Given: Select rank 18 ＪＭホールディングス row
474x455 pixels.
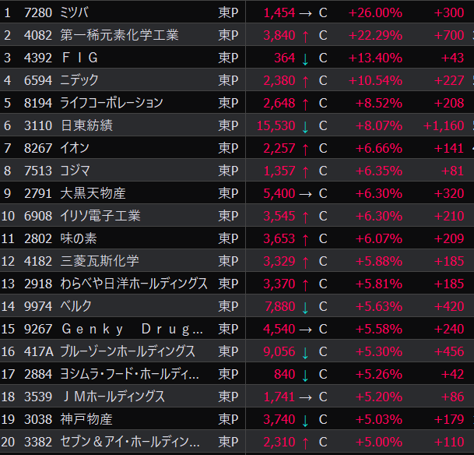Looking at the screenshot, I should pos(112,397).
